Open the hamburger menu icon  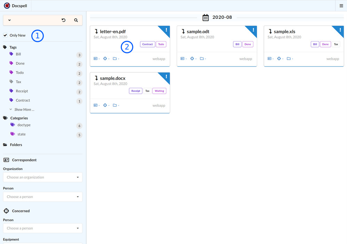click(341, 6)
